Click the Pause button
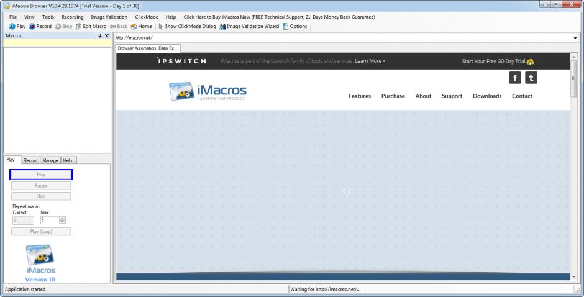Screen dimensions: 584x297 coord(41,186)
